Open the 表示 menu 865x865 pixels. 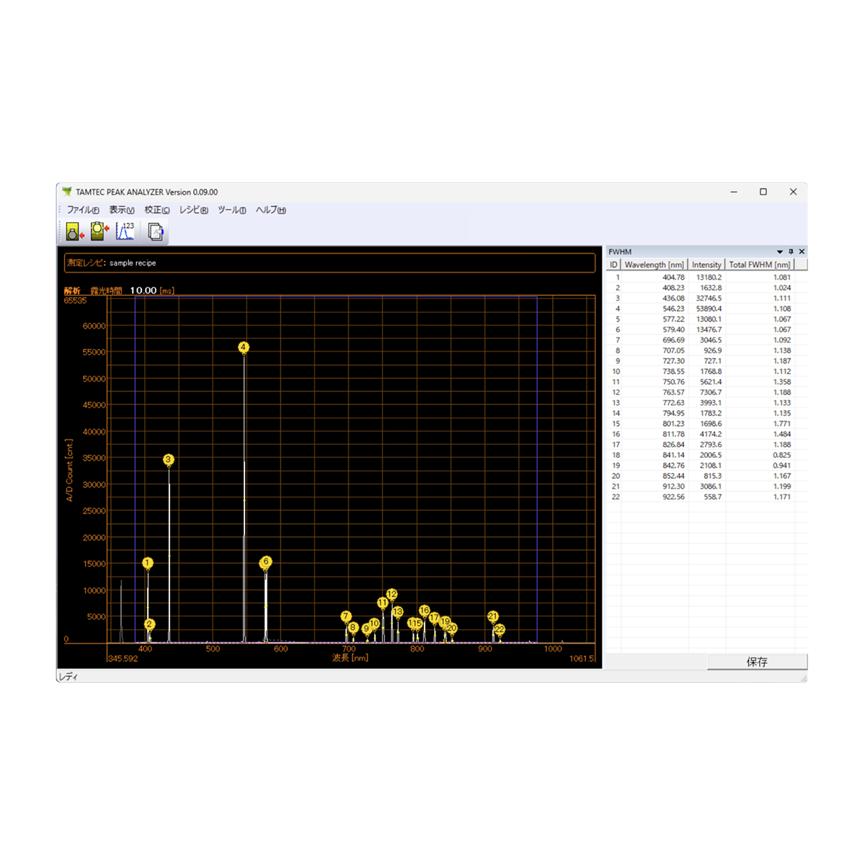[x=122, y=210]
